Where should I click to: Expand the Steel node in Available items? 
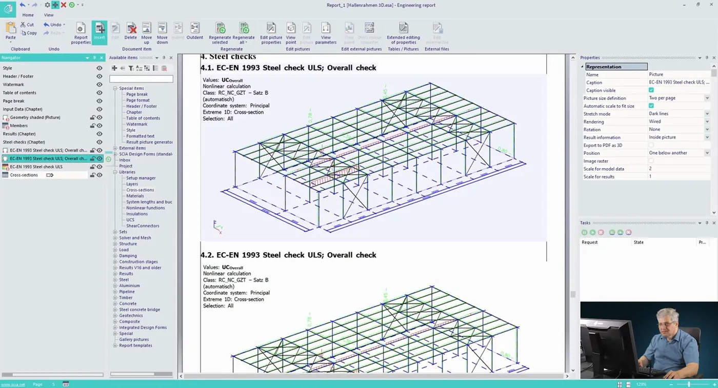pos(115,280)
